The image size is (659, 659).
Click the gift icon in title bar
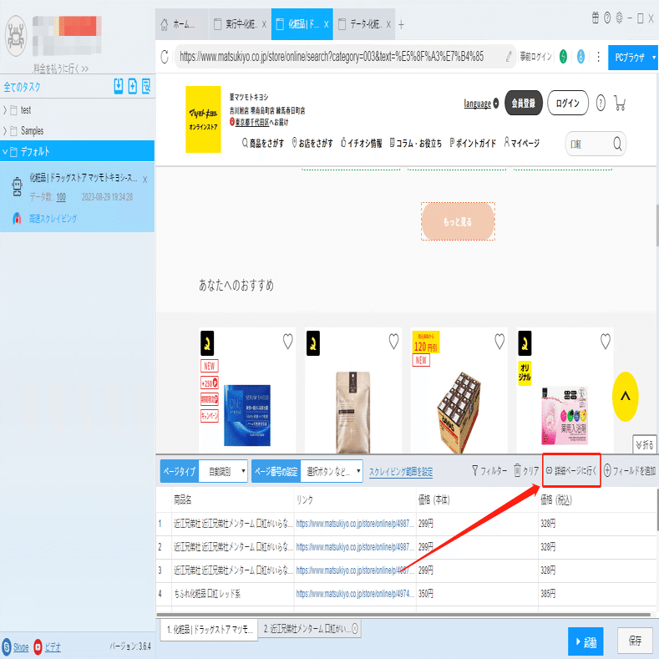[x=596, y=18]
